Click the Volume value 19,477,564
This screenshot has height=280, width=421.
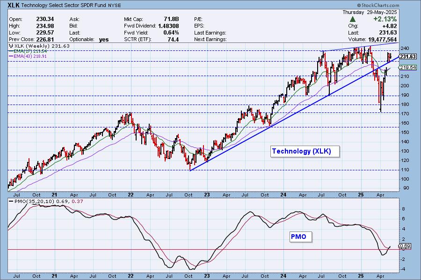click(382, 40)
